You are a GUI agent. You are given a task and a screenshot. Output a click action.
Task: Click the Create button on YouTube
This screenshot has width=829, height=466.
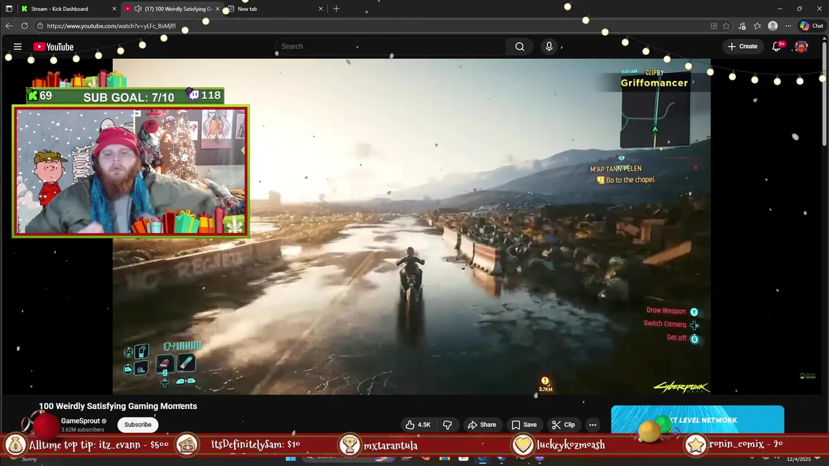tap(742, 47)
